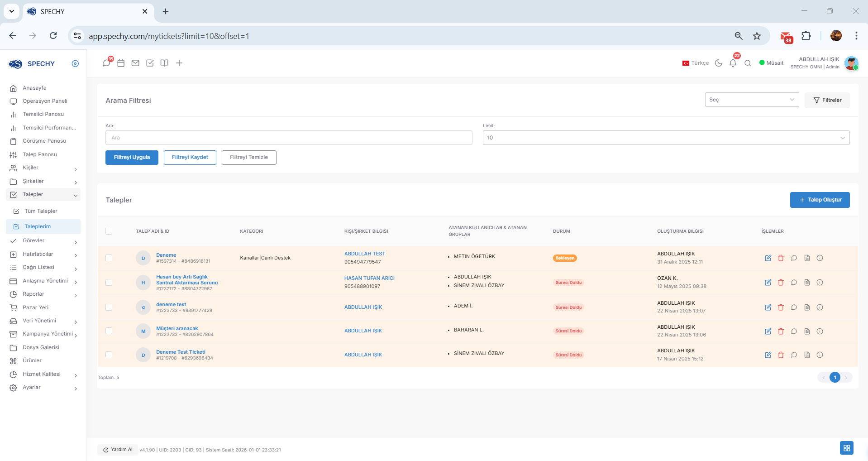
Task: Click the search magnifier icon in header
Action: pos(748,63)
